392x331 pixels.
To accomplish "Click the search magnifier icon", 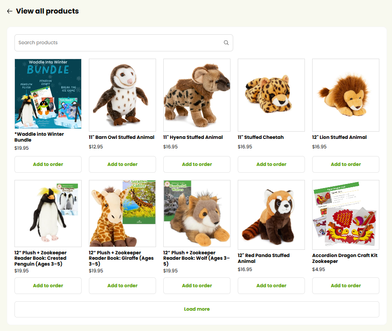I will click(226, 43).
